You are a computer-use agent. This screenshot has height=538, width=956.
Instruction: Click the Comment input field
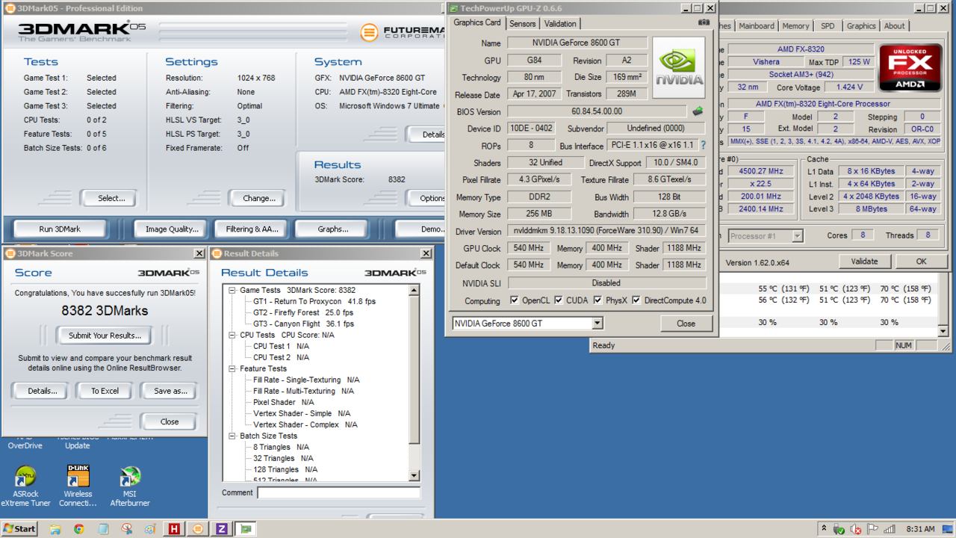(x=339, y=493)
